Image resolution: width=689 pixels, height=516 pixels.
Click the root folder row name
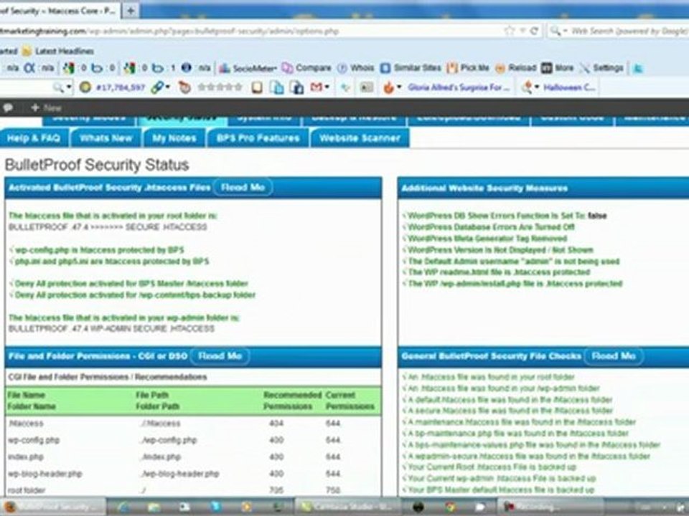point(27,490)
